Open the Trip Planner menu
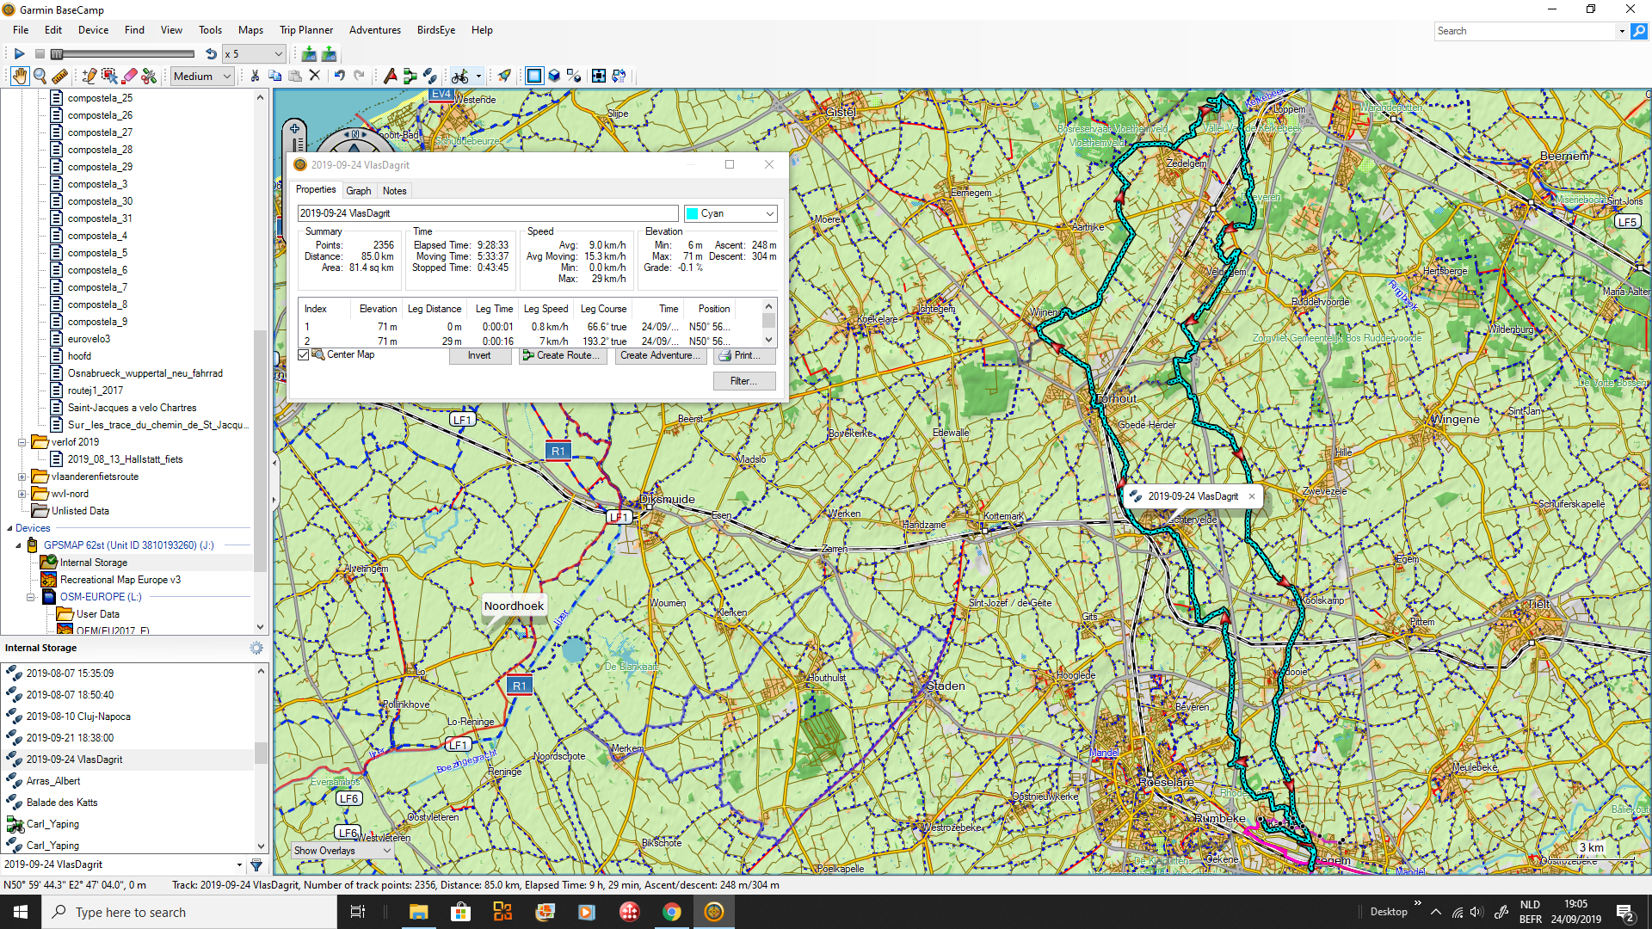Viewport: 1652px width, 929px height. click(306, 30)
